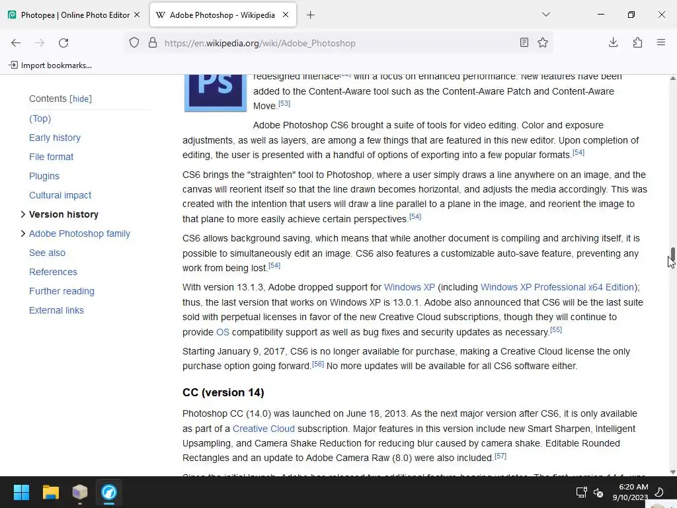Image resolution: width=677 pixels, height=508 pixels.
Task: Open the Creative Cloud link
Action: click(x=264, y=429)
